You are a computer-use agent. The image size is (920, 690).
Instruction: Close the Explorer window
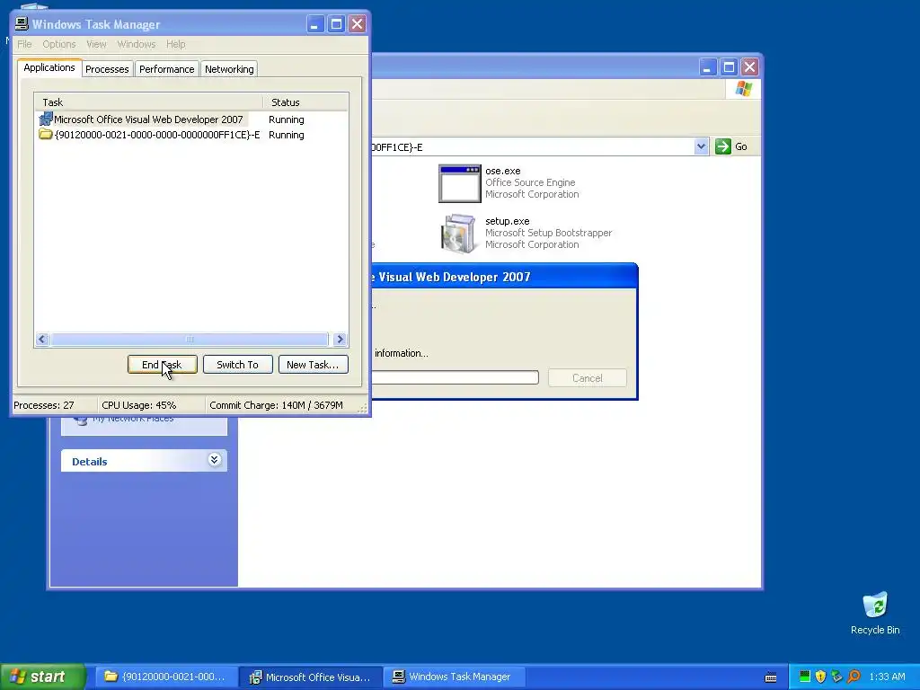click(749, 66)
